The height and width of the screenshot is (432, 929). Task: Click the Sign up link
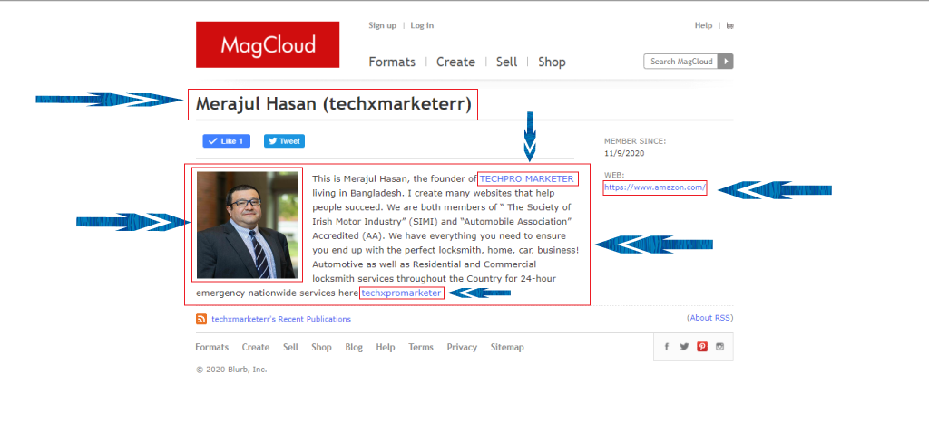pyautogui.click(x=382, y=25)
